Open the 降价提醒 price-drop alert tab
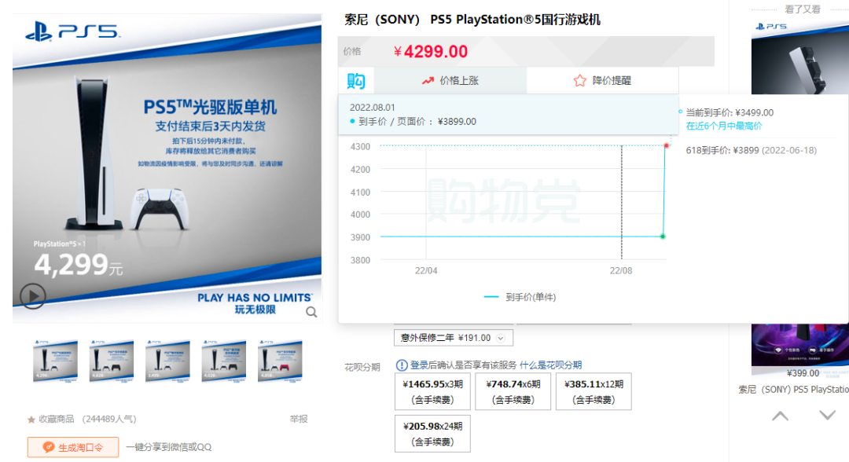 (602, 81)
